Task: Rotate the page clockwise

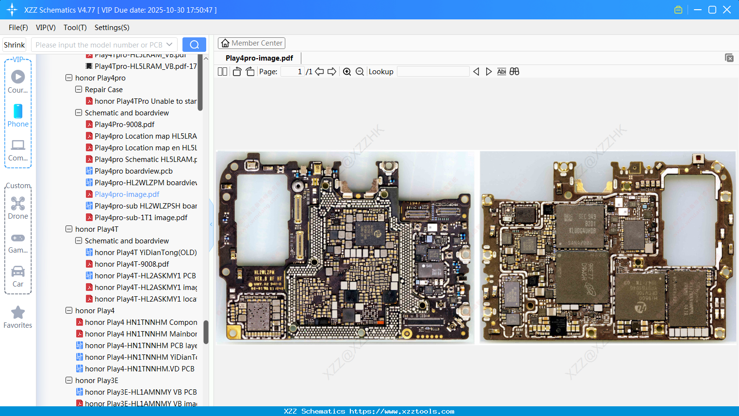Action: (x=250, y=72)
